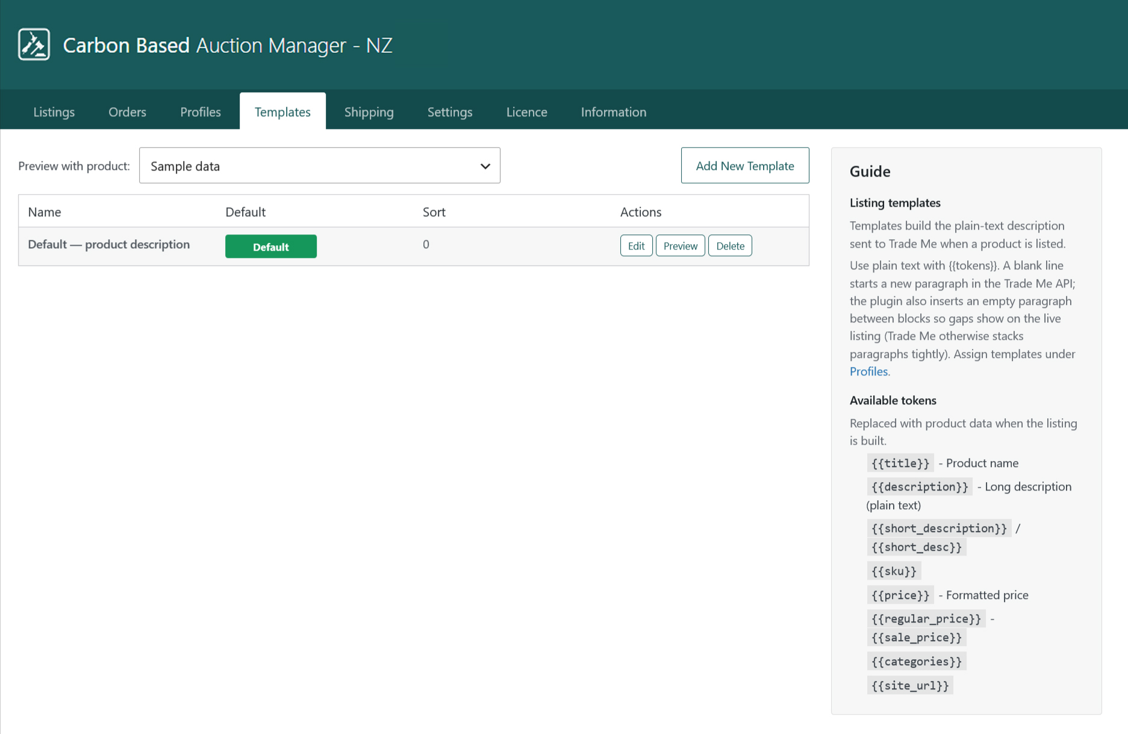Click the auction gavel logo icon

point(34,45)
